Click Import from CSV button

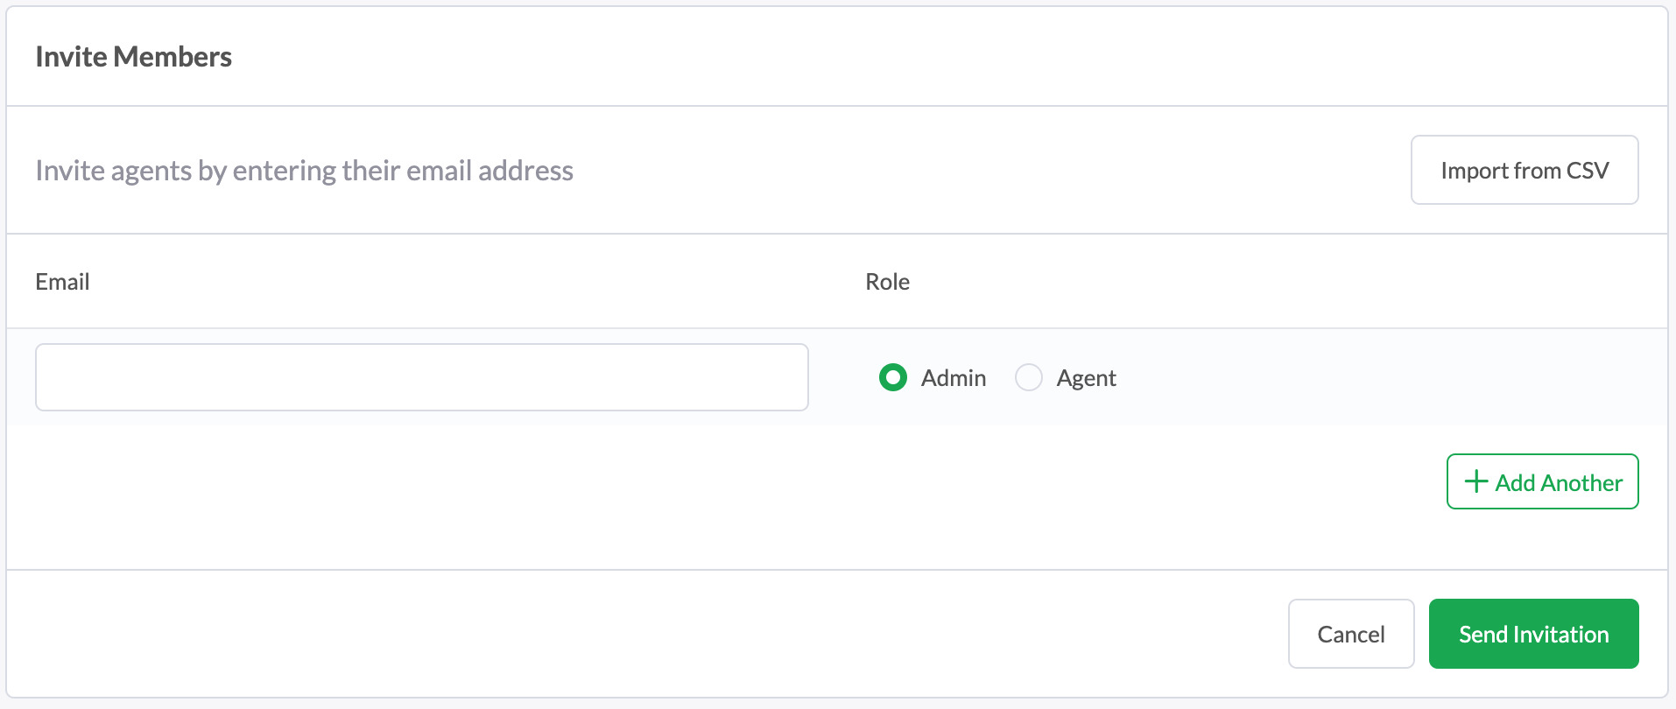(1525, 170)
